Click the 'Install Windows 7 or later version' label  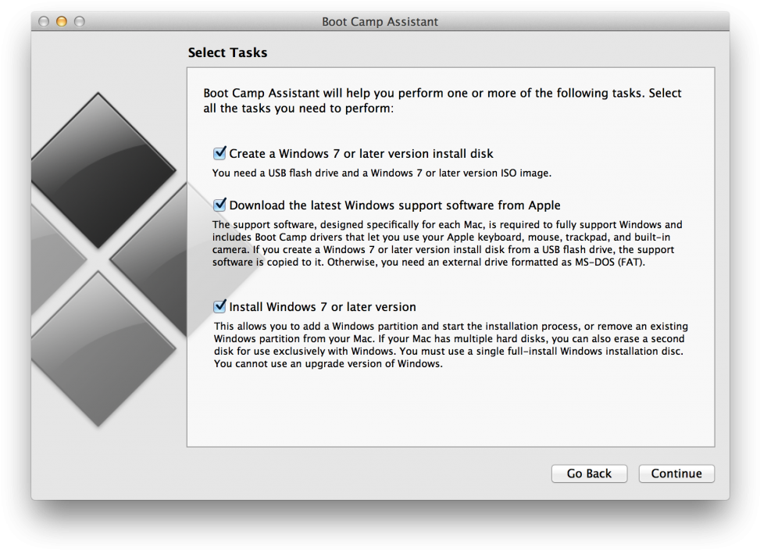323,307
